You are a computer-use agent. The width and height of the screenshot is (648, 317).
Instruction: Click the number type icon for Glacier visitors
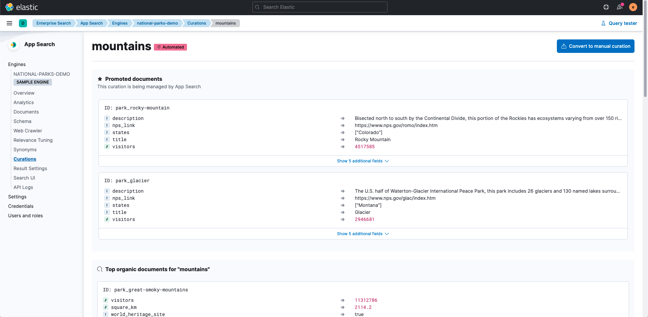(107, 219)
